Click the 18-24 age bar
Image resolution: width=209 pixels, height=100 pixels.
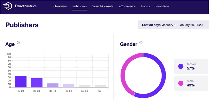(21, 82)
